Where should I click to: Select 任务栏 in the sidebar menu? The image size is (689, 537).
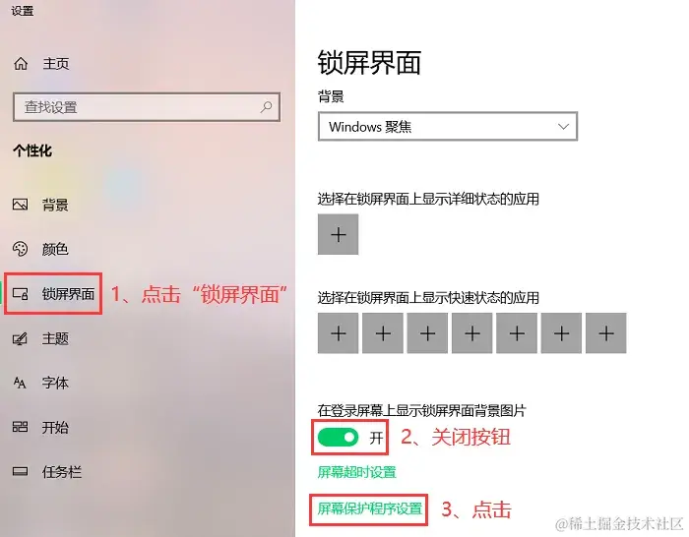point(62,471)
